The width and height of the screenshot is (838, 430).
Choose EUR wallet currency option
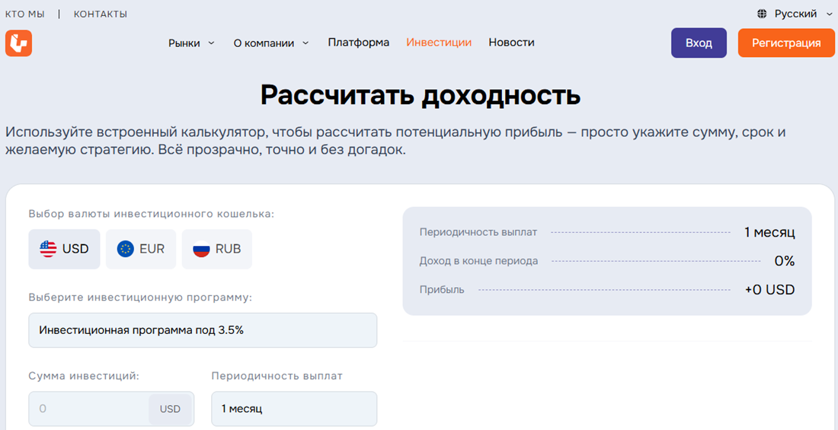coord(141,249)
